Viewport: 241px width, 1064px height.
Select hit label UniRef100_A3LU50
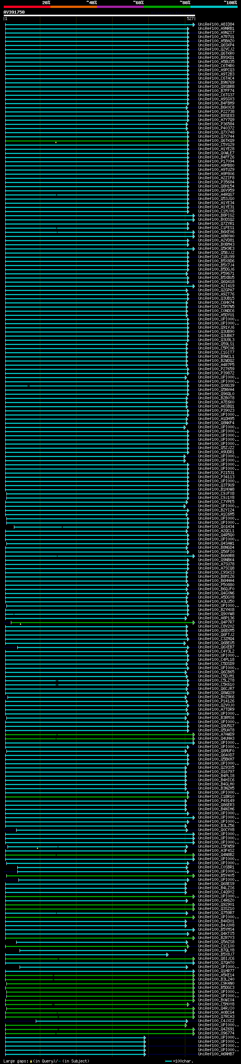pyautogui.click(x=216, y=601)
